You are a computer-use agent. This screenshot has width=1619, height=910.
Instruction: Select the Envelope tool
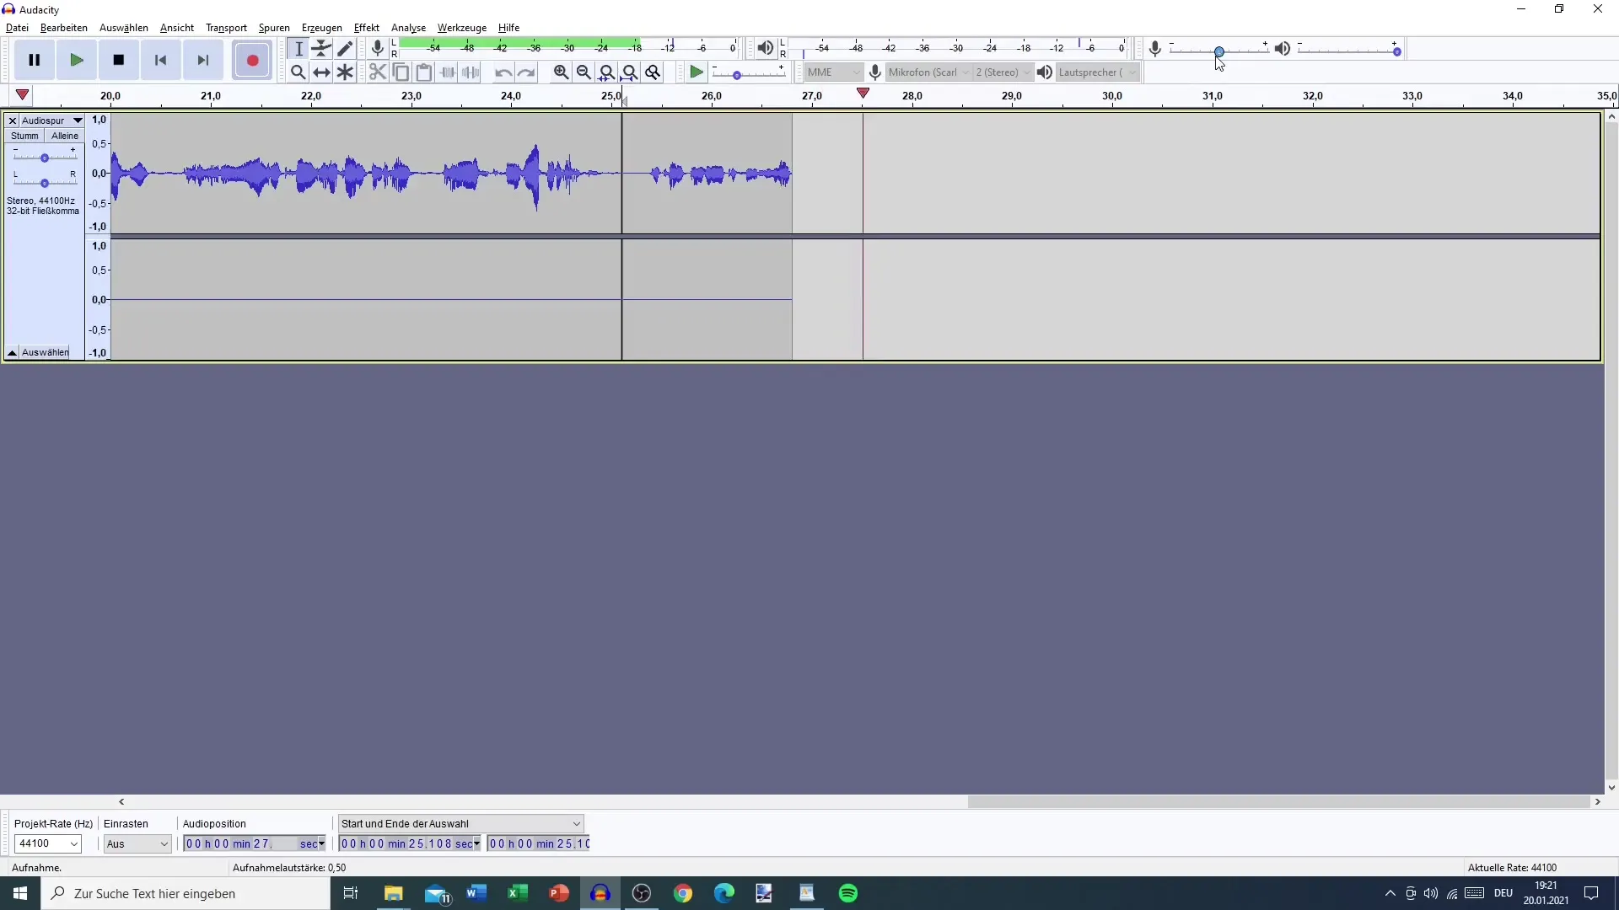[x=321, y=49]
